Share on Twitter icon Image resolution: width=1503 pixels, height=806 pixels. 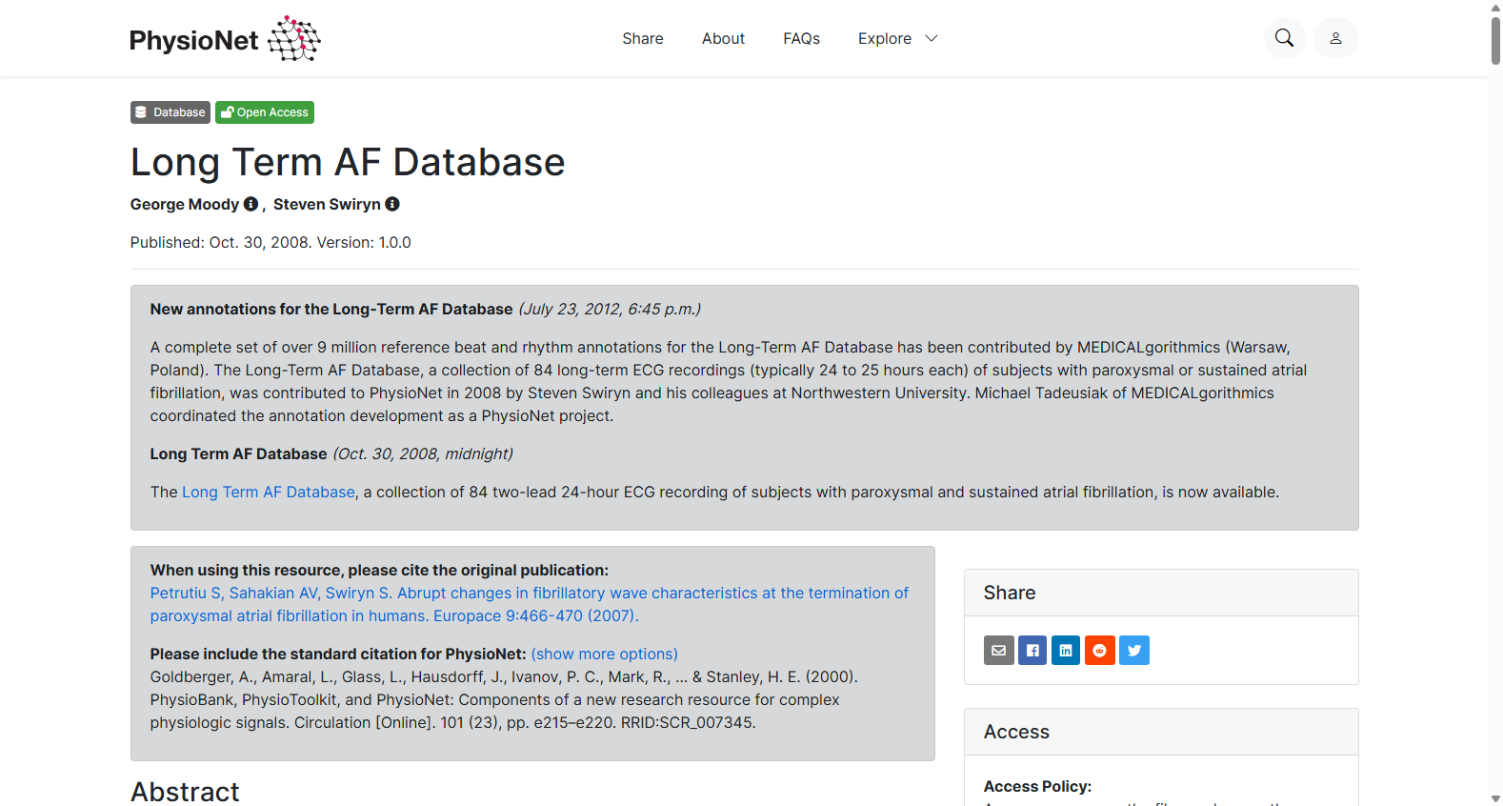(1134, 650)
